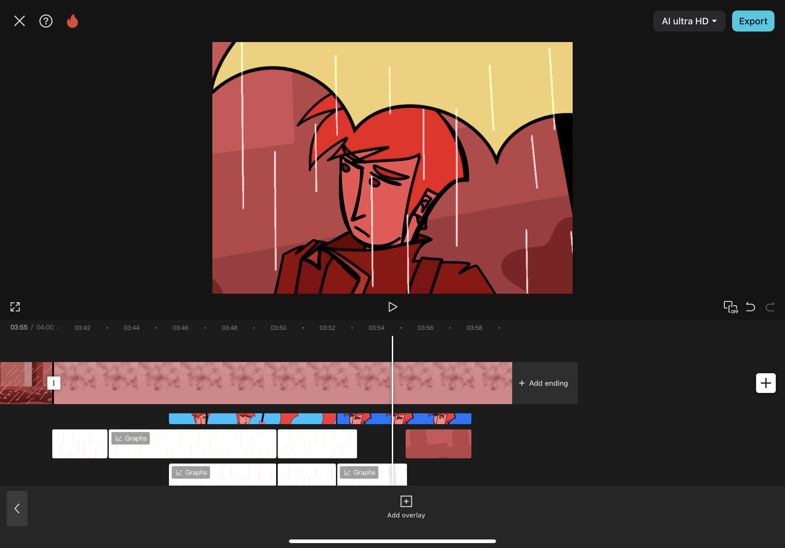The image size is (785, 548).
Task: Click the Add ending button
Action: coord(545,383)
